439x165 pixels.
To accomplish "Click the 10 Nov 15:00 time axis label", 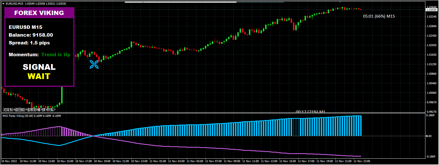I will (65, 161).
